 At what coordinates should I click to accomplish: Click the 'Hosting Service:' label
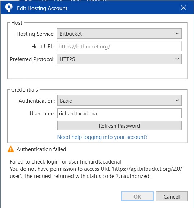click(x=35, y=34)
